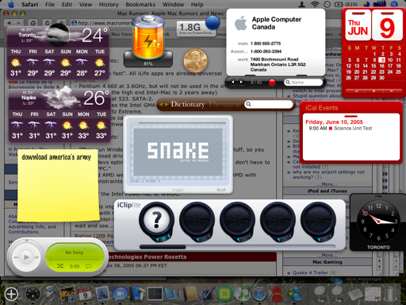Open the Trash in the Dock
Screen dimensions: 406x305
(x=390, y=294)
